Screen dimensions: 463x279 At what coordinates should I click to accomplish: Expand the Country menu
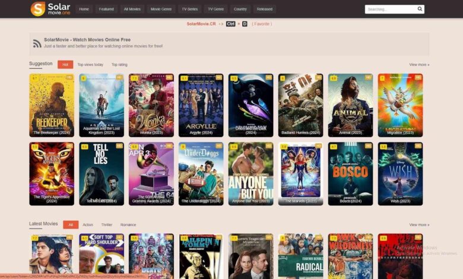click(x=240, y=9)
